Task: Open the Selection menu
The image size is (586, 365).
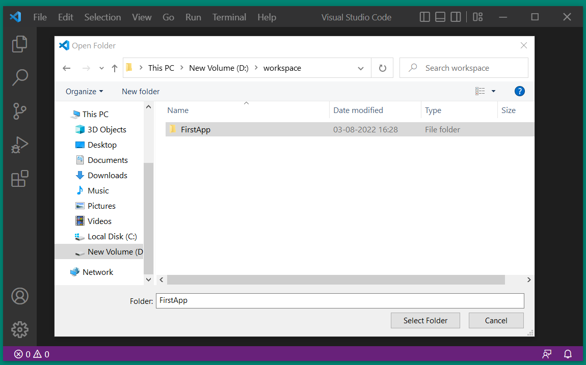Action: (x=102, y=17)
